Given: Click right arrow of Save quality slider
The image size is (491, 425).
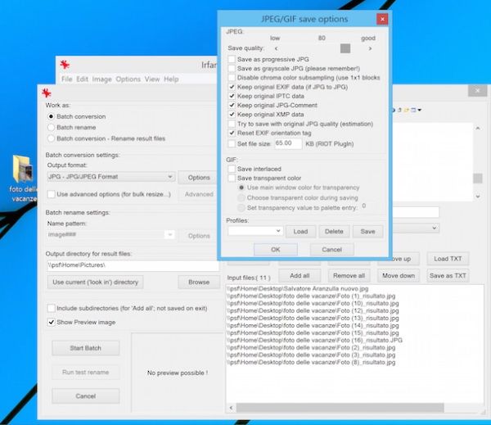Looking at the screenshot, I should point(370,48).
